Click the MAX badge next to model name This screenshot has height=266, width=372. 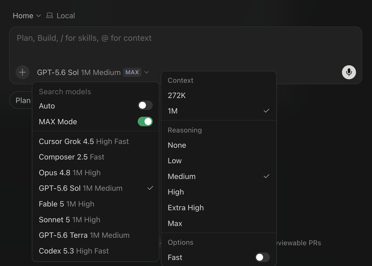tap(132, 72)
